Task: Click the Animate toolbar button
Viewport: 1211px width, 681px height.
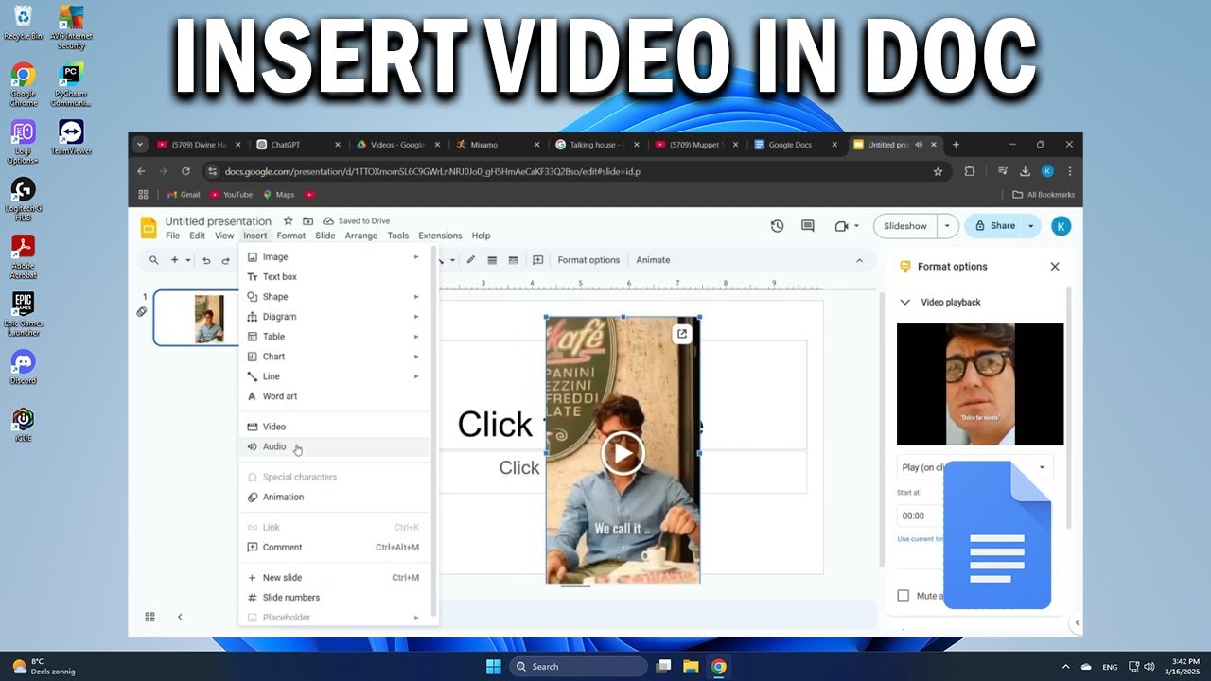Action: point(653,260)
